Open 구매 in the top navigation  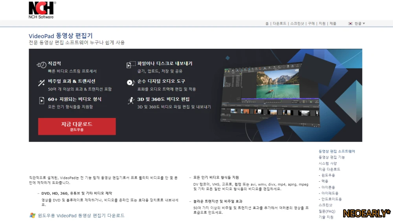[x=311, y=24]
